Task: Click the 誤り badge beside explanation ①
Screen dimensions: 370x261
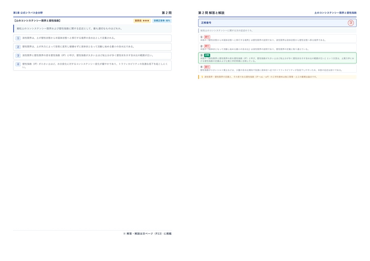Action: [x=207, y=37]
